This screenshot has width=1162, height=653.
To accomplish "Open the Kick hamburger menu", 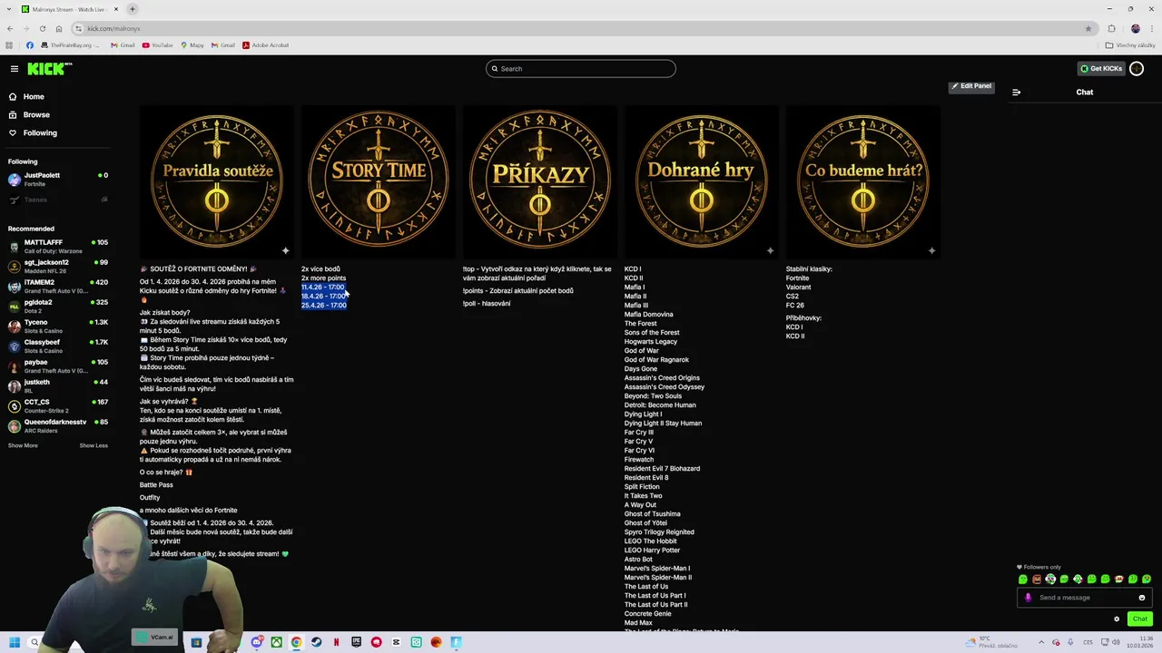I will pyautogui.click(x=14, y=69).
